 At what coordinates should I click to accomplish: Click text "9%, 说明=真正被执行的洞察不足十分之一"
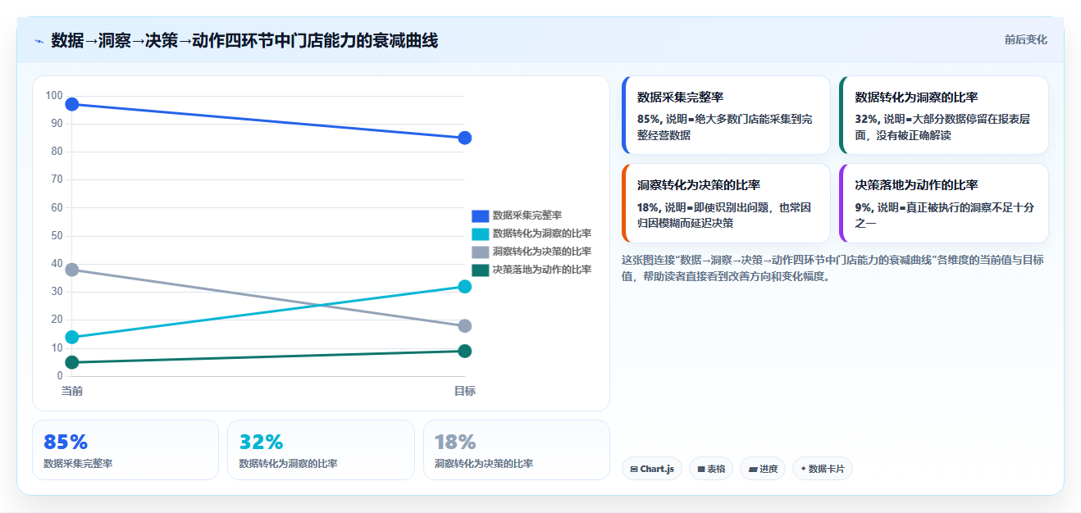coord(944,215)
